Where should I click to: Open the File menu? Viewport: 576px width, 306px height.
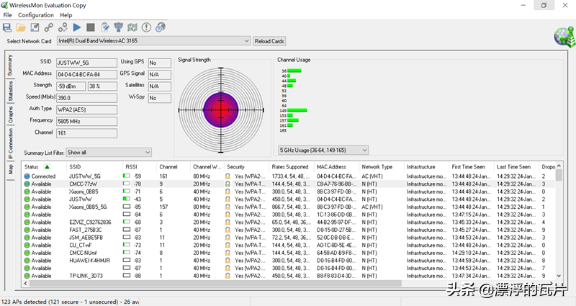click(7, 15)
